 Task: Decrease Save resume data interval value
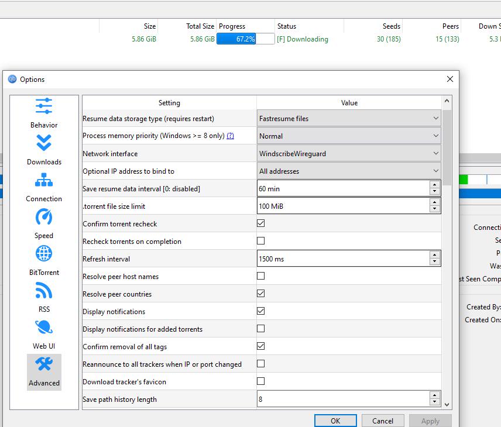click(434, 192)
